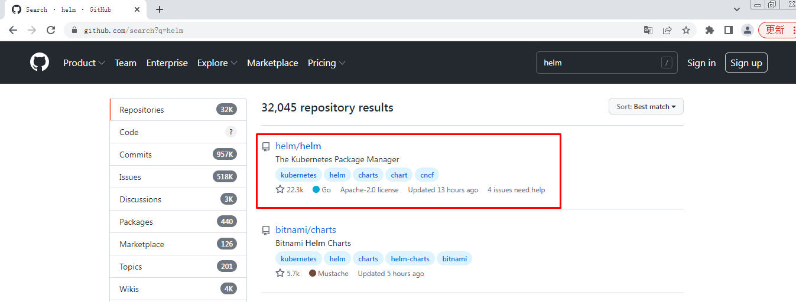Click kubernetes tag under helm/helm
Screen dimensions: 796x302
tap(298, 175)
